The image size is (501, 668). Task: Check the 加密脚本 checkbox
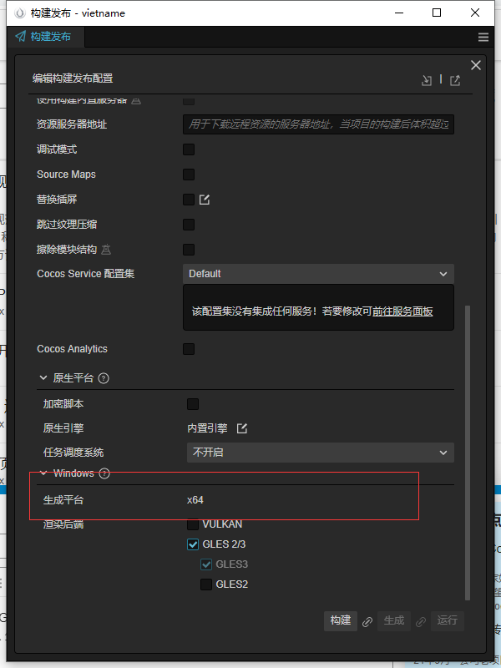point(193,404)
